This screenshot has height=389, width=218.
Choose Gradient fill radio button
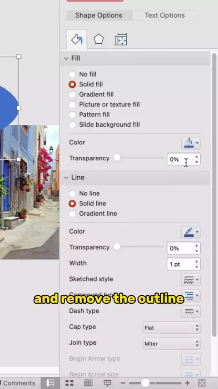coord(72,94)
